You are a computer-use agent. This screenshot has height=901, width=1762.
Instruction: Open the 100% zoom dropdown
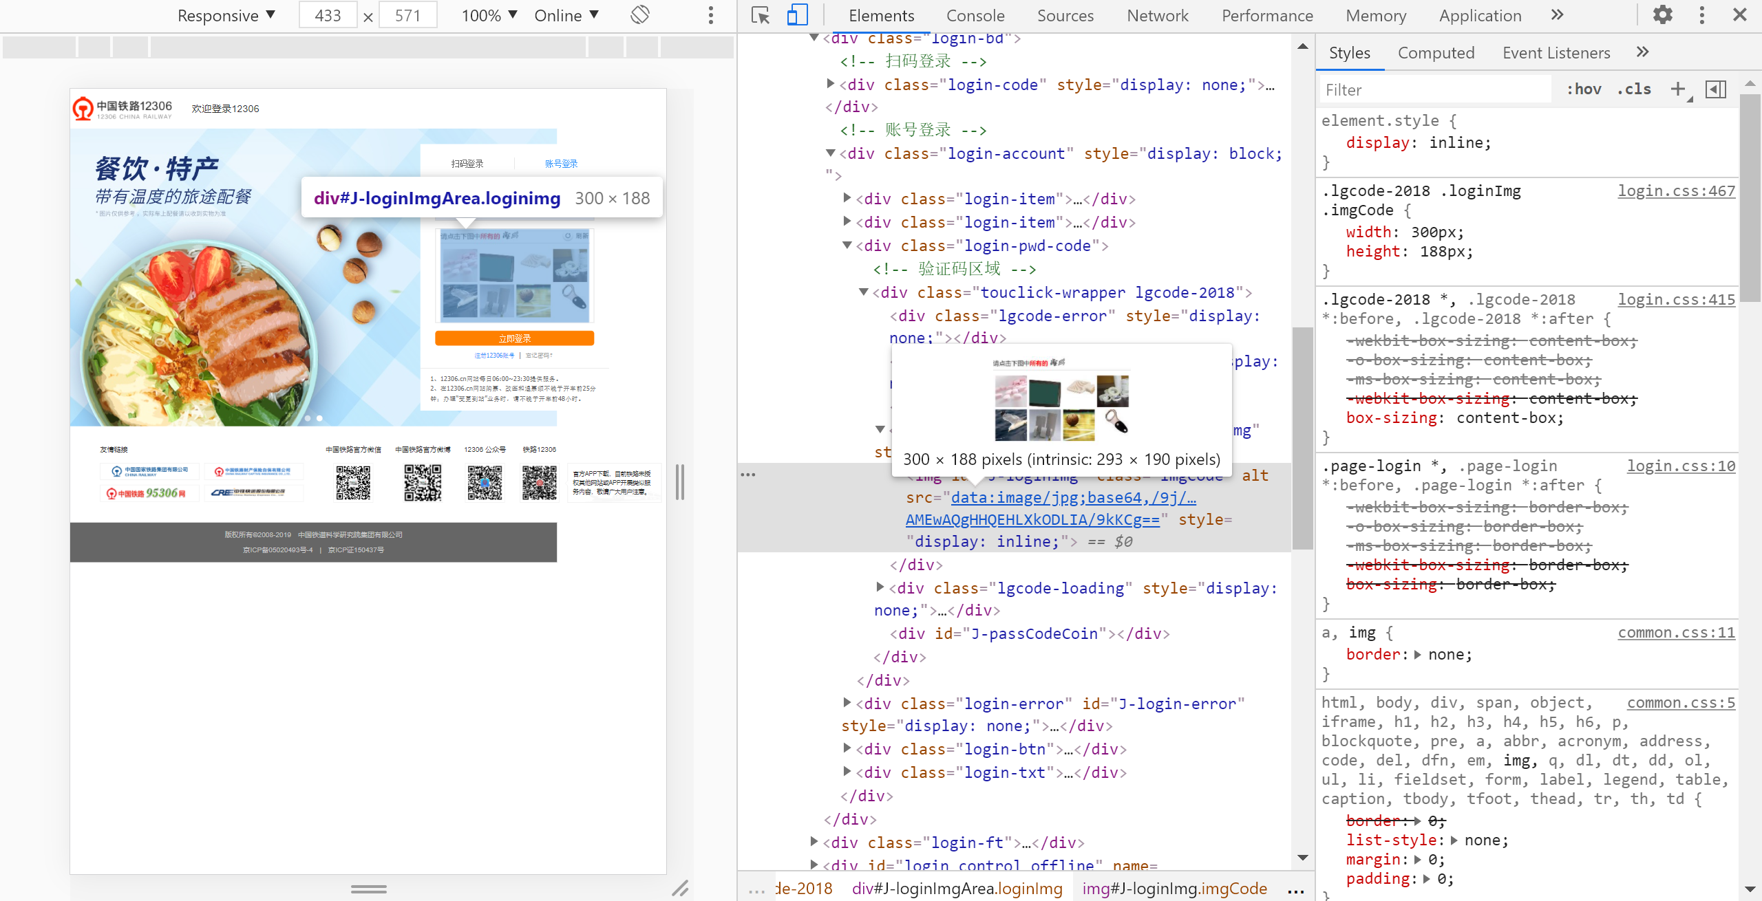[x=489, y=15]
